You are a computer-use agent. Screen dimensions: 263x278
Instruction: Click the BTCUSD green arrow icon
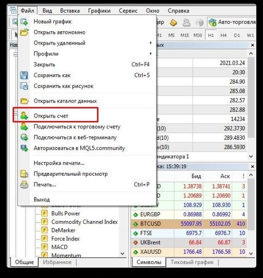click(x=136, y=224)
